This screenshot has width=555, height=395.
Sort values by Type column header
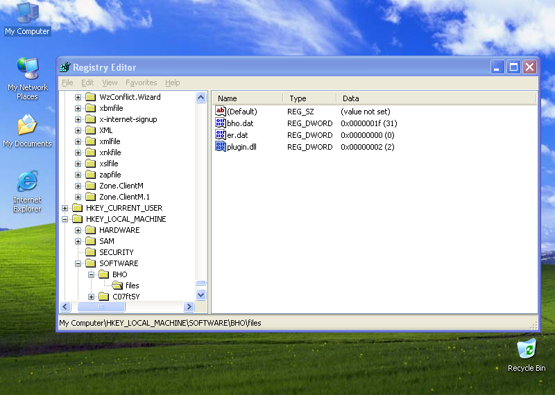pyautogui.click(x=309, y=98)
